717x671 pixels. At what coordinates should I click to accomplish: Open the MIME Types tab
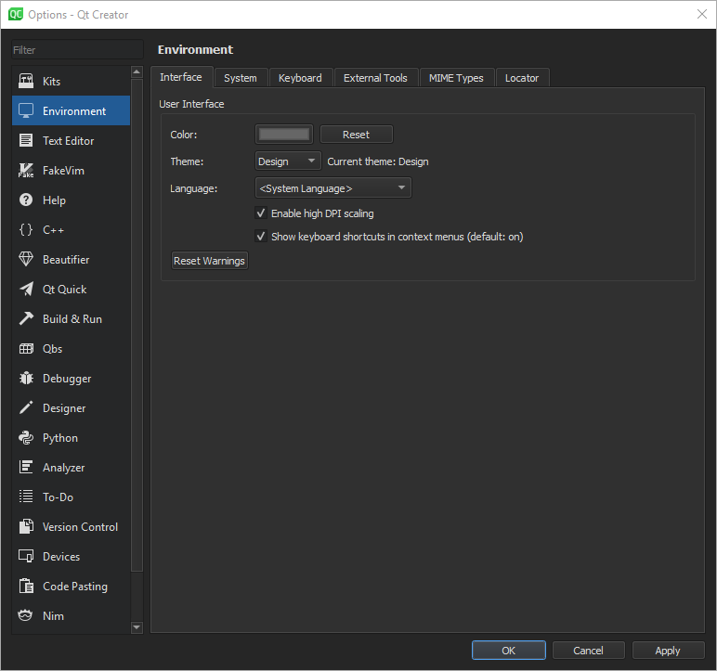tap(456, 78)
